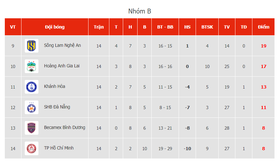Click the Trận column header
Image resolution: width=279 pixels, height=163 pixels.
98,27
